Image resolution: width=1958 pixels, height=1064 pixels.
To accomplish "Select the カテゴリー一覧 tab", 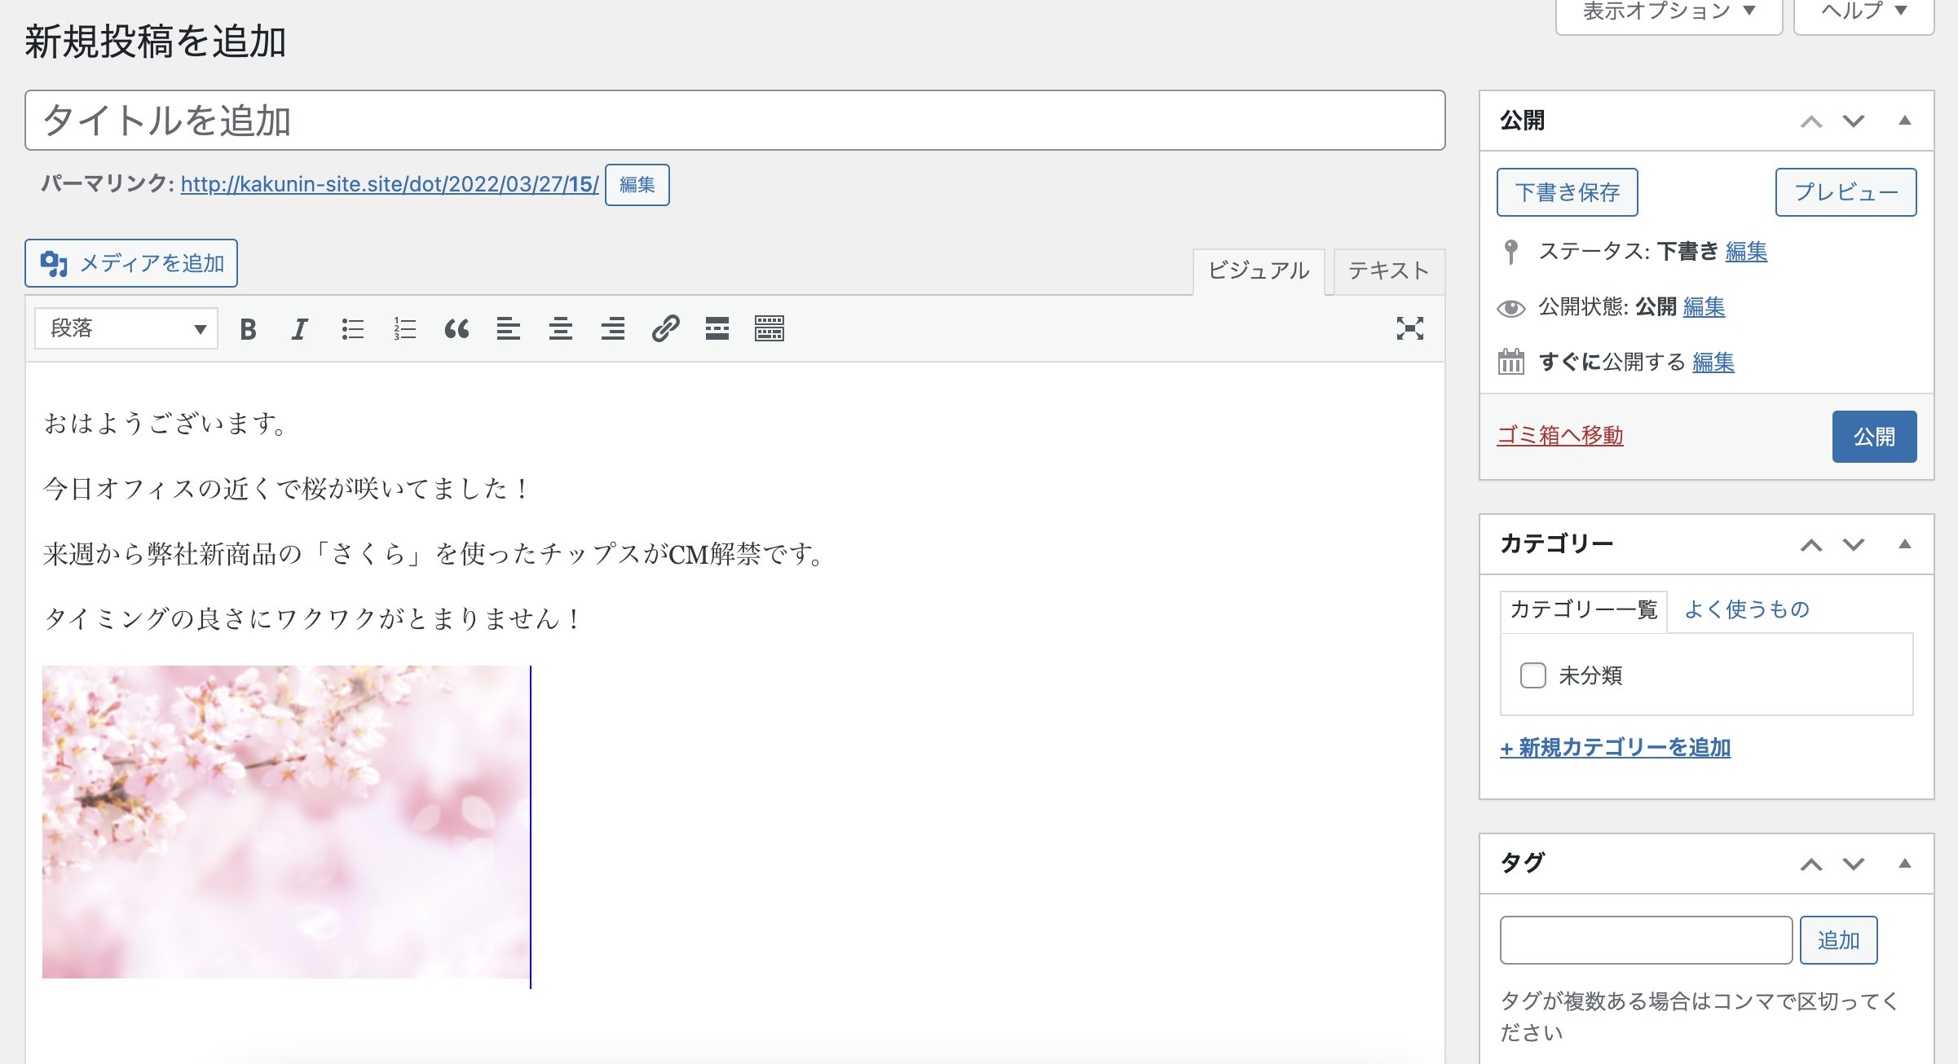I will coord(1584,610).
